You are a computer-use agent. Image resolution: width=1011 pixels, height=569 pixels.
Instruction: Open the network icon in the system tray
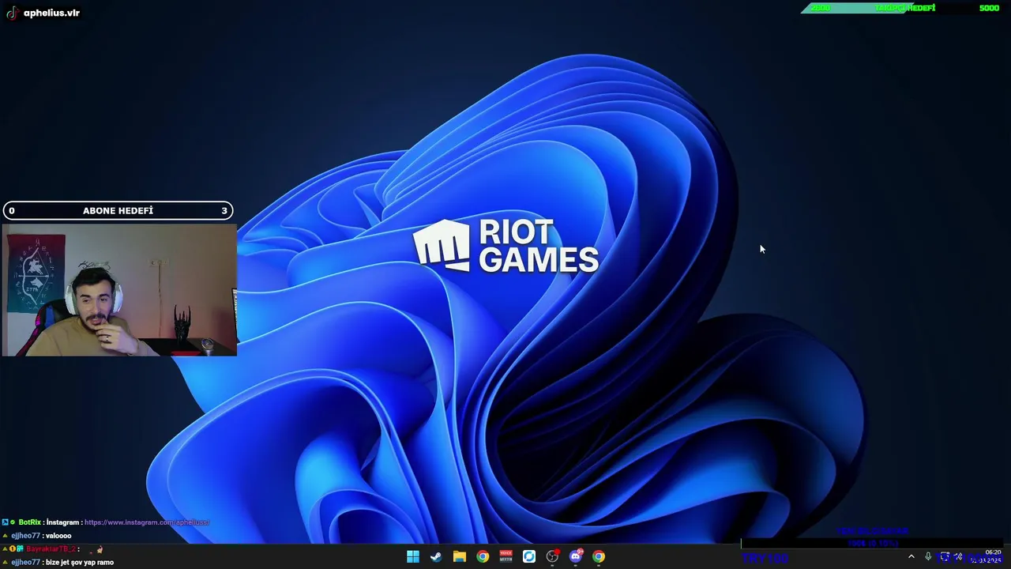945,557
